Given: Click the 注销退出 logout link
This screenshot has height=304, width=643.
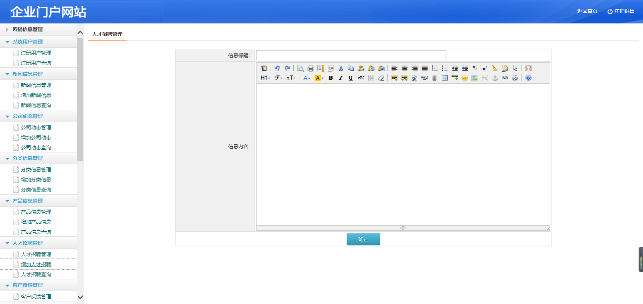Looking at the screenshot, I should click(x=621, y=11).
